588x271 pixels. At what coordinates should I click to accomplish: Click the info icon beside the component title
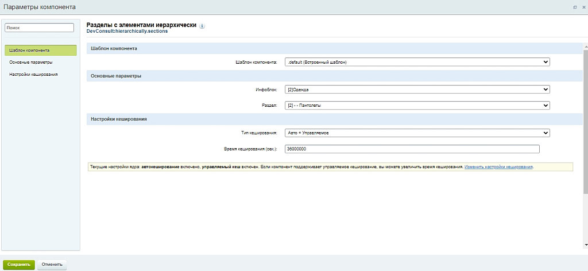202,26
